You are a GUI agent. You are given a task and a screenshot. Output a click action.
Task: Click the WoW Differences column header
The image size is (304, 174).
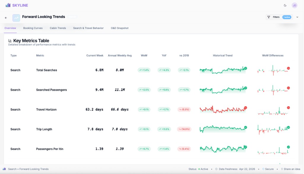(x=273, y=55)
